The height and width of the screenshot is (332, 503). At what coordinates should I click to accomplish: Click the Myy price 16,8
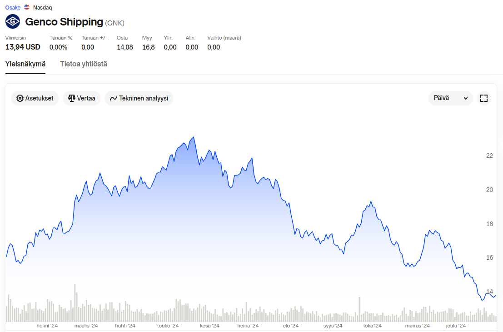149,47
